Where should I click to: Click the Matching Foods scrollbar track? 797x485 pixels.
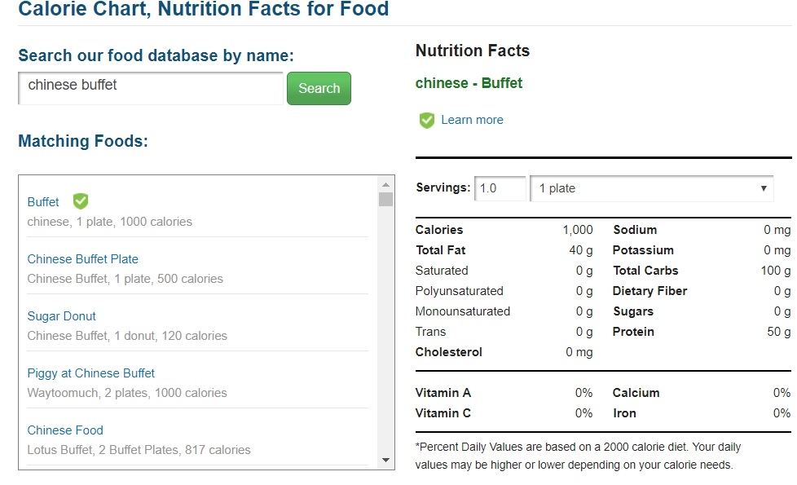(x=386, y=326)
